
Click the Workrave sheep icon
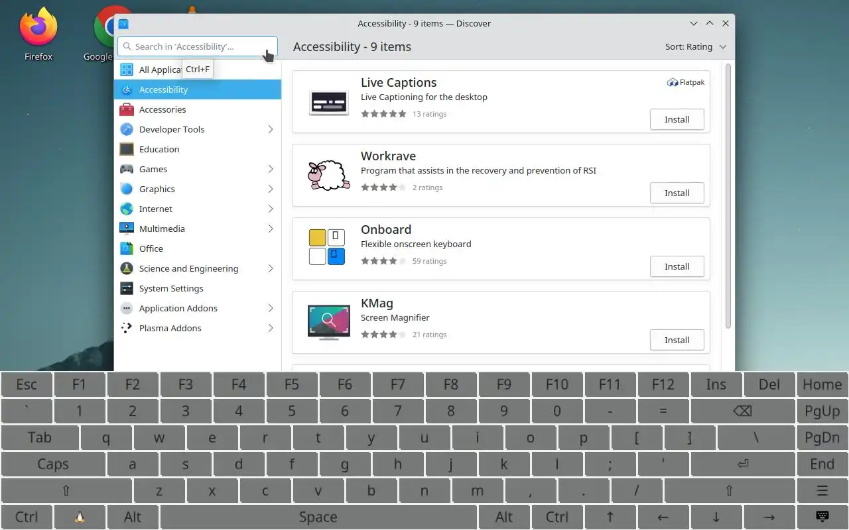point(328,176)
